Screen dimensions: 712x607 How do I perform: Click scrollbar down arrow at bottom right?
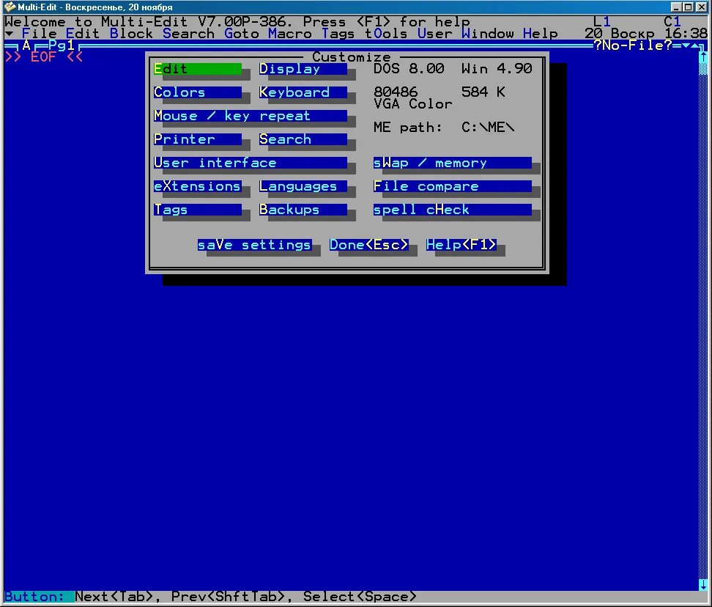[x=703, y=585]
